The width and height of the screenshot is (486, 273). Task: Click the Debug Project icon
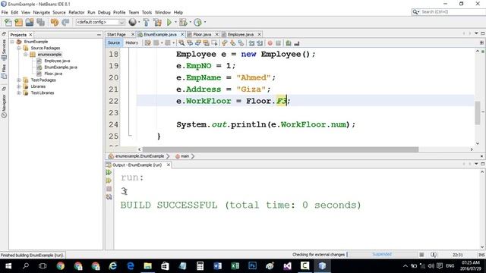click(183, 22)
